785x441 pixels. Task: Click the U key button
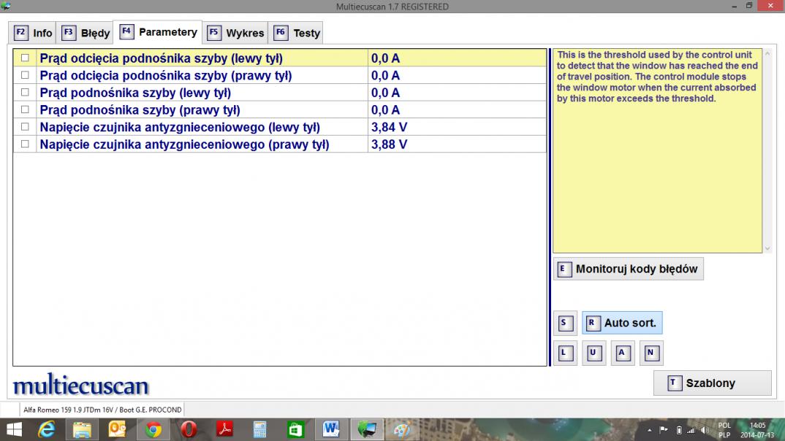click(594, 353)
